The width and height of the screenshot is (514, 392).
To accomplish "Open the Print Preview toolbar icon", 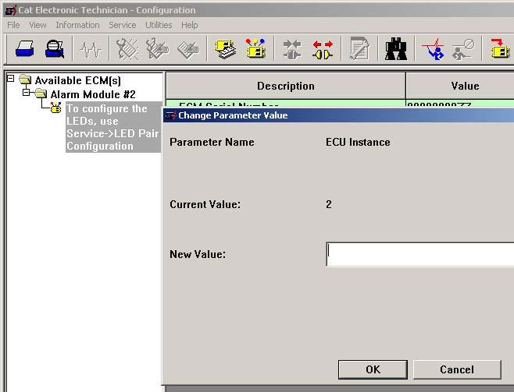I will pyautogui.click(x=55, y=49).
